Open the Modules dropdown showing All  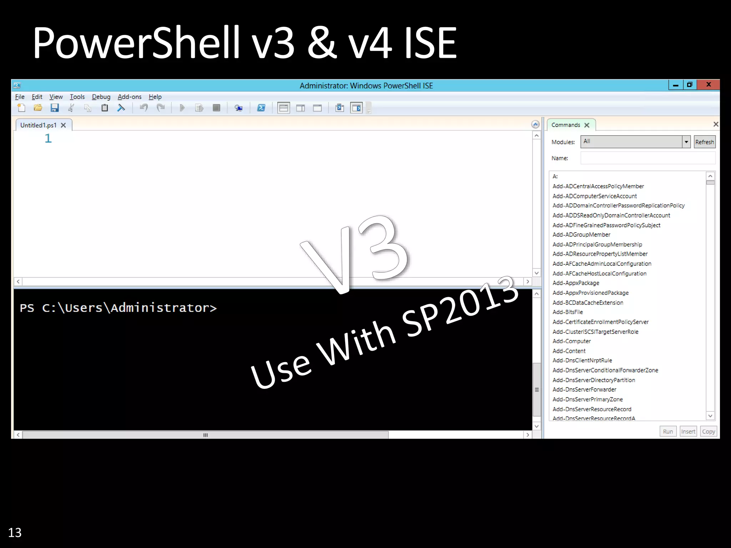(x=635, y=142)
